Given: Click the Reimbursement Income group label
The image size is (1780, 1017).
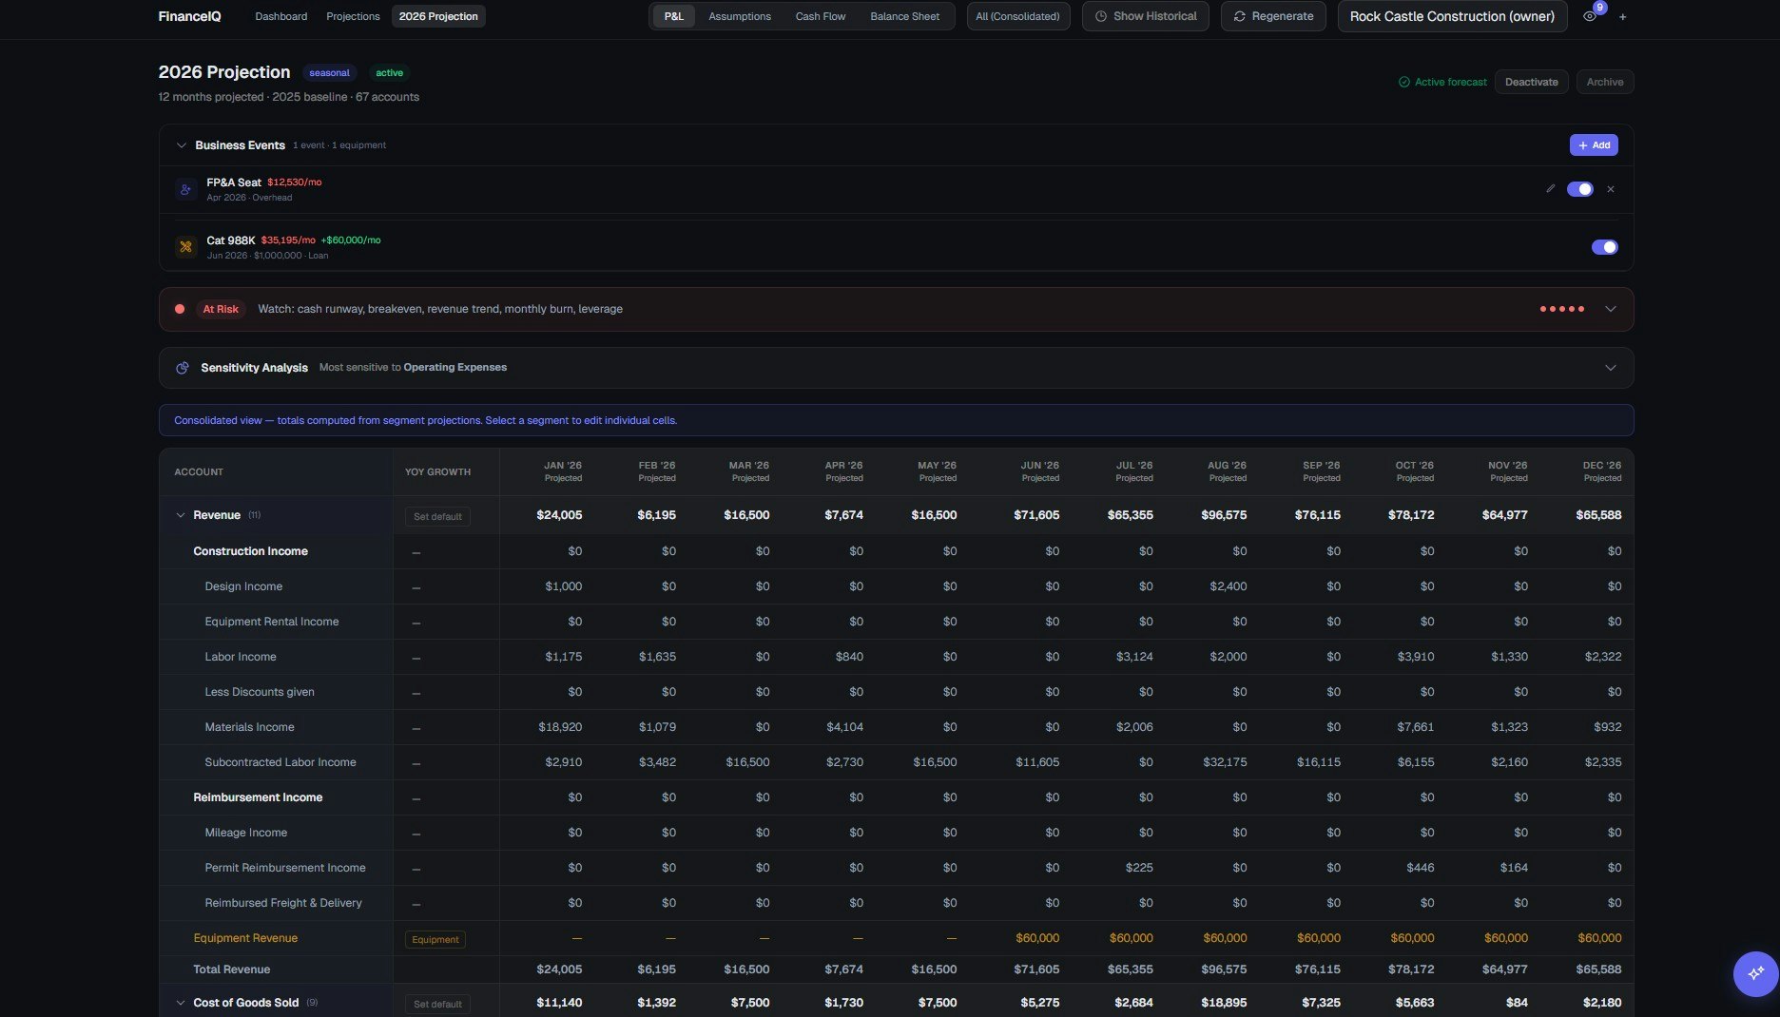Looking at the screenshot, I should pos(258,797).
